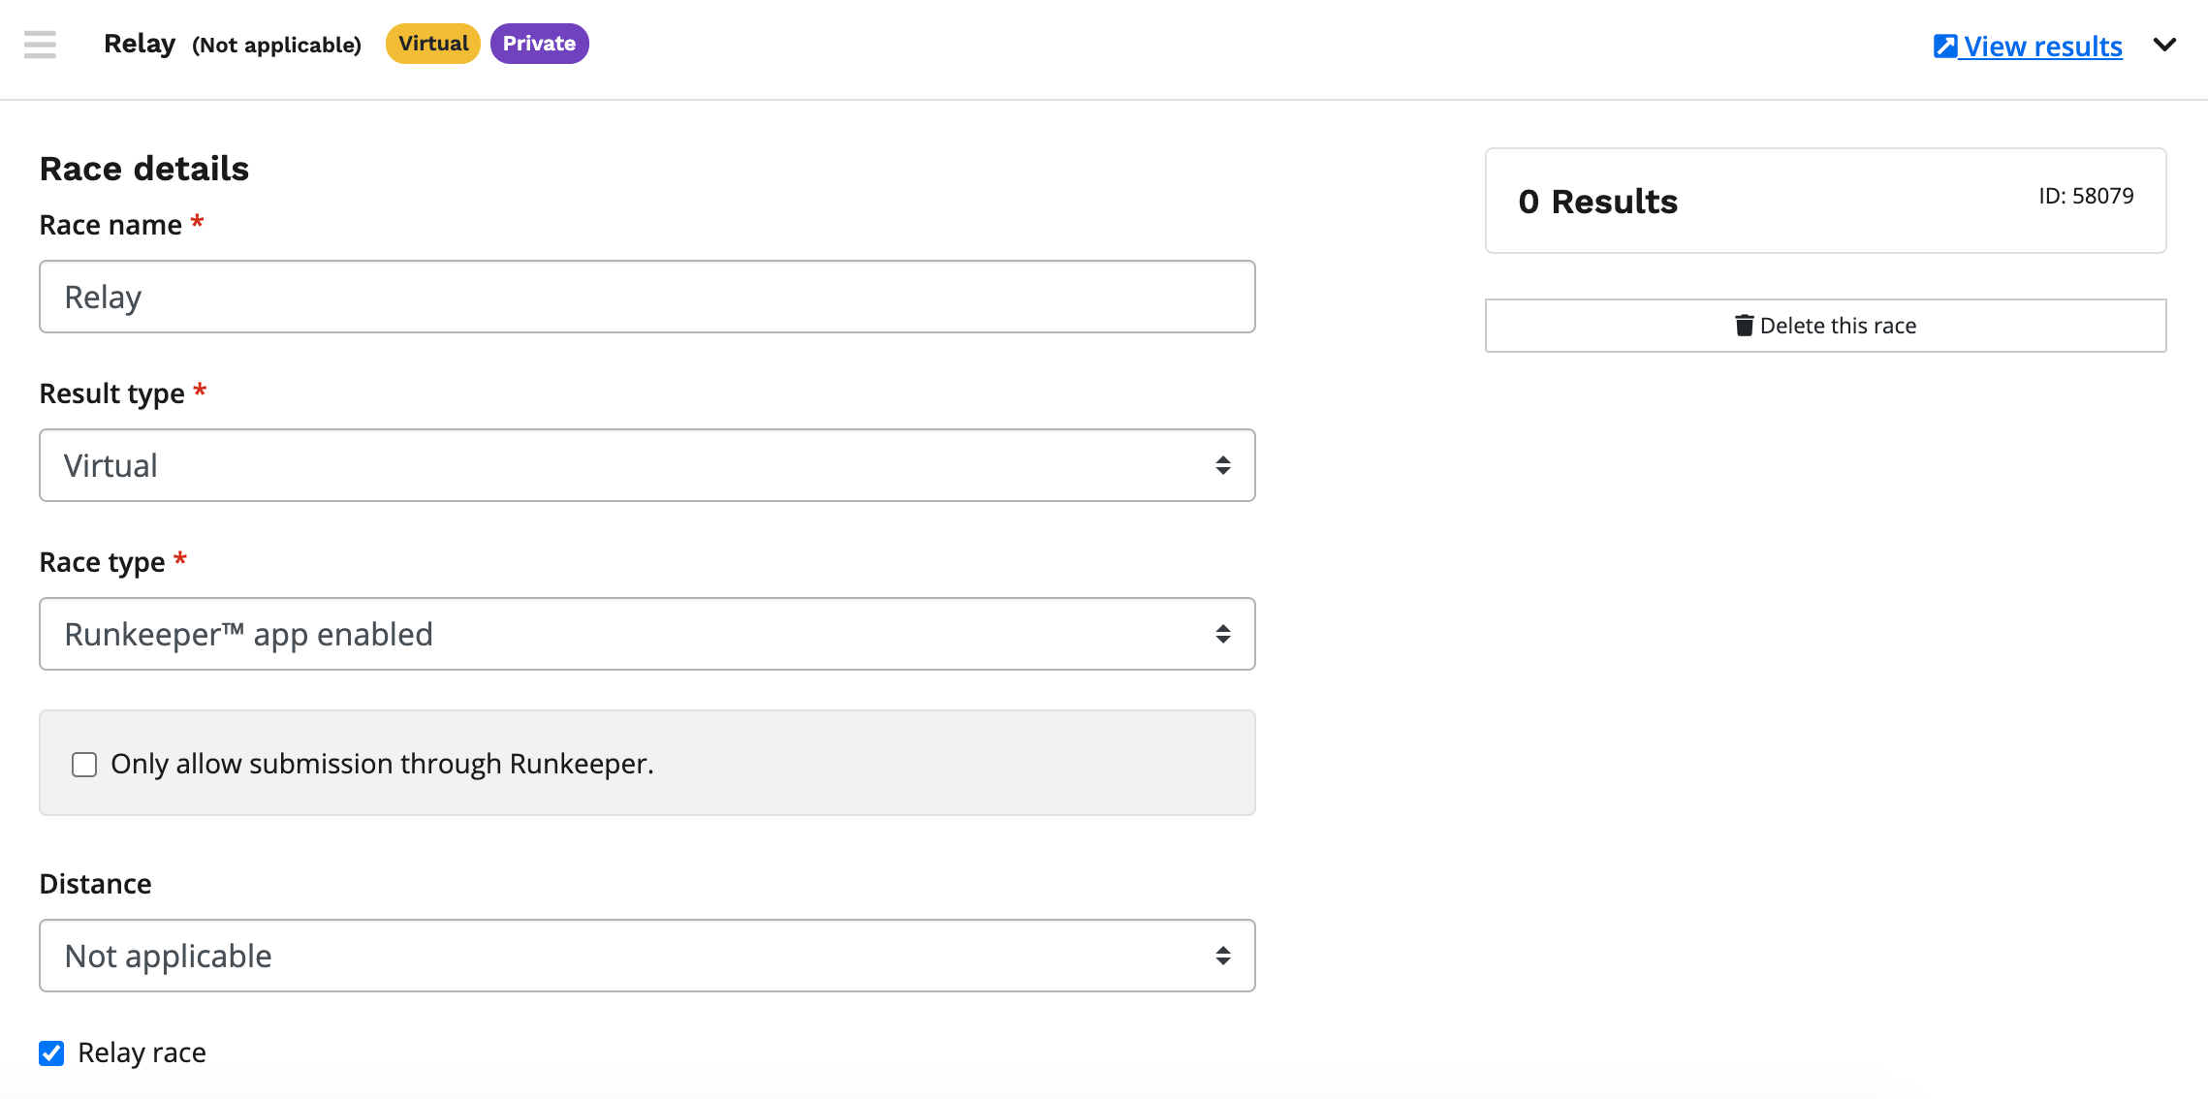
Task: Click the Relay race label text
Action: 142,1052
